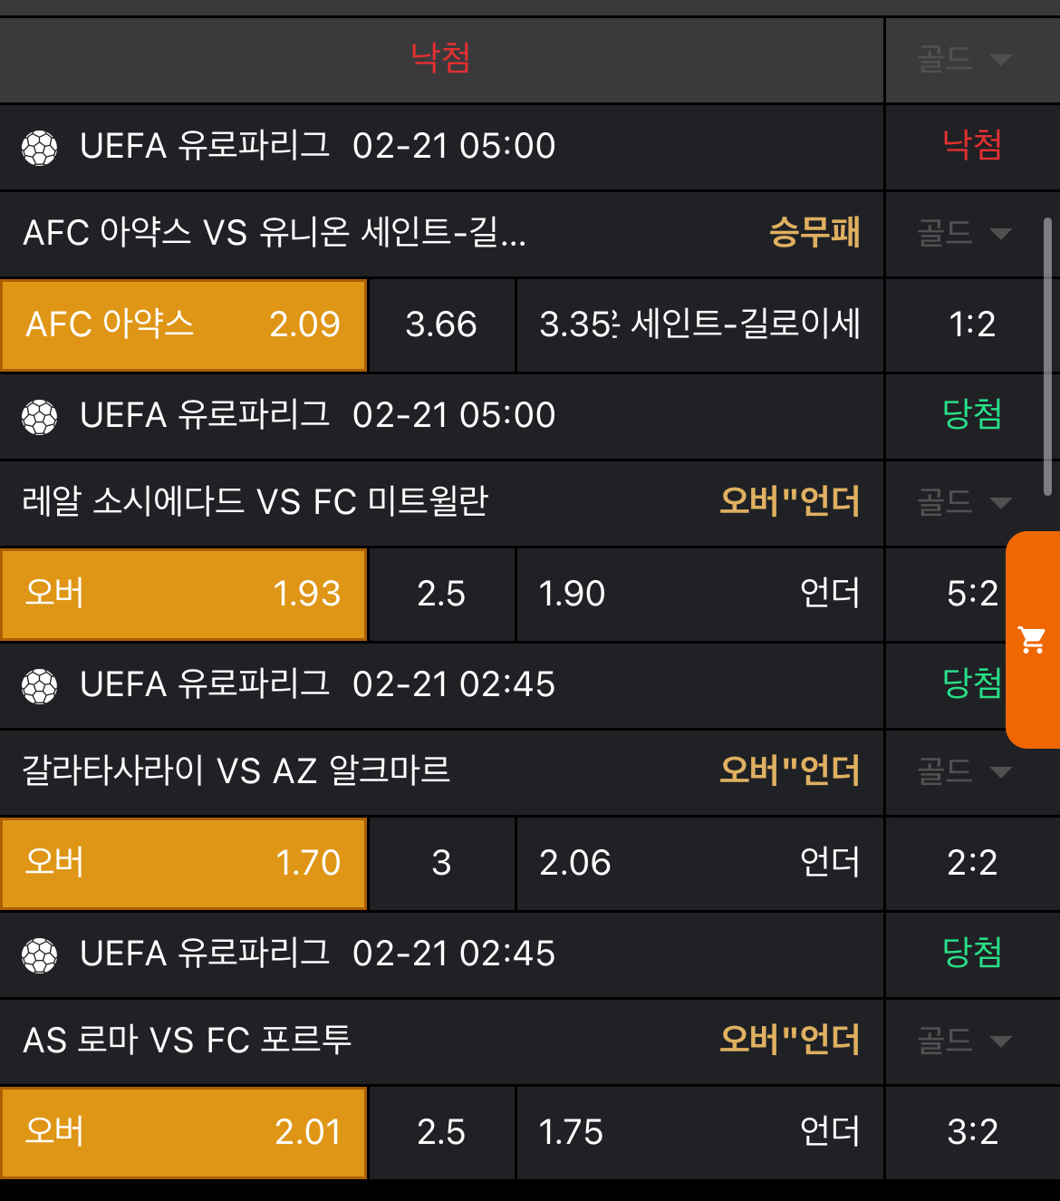This screenshot has height=1201, width=1060.
Task: Select the AFC 아약스 2.09 win bet
Action: pos(184,324)
